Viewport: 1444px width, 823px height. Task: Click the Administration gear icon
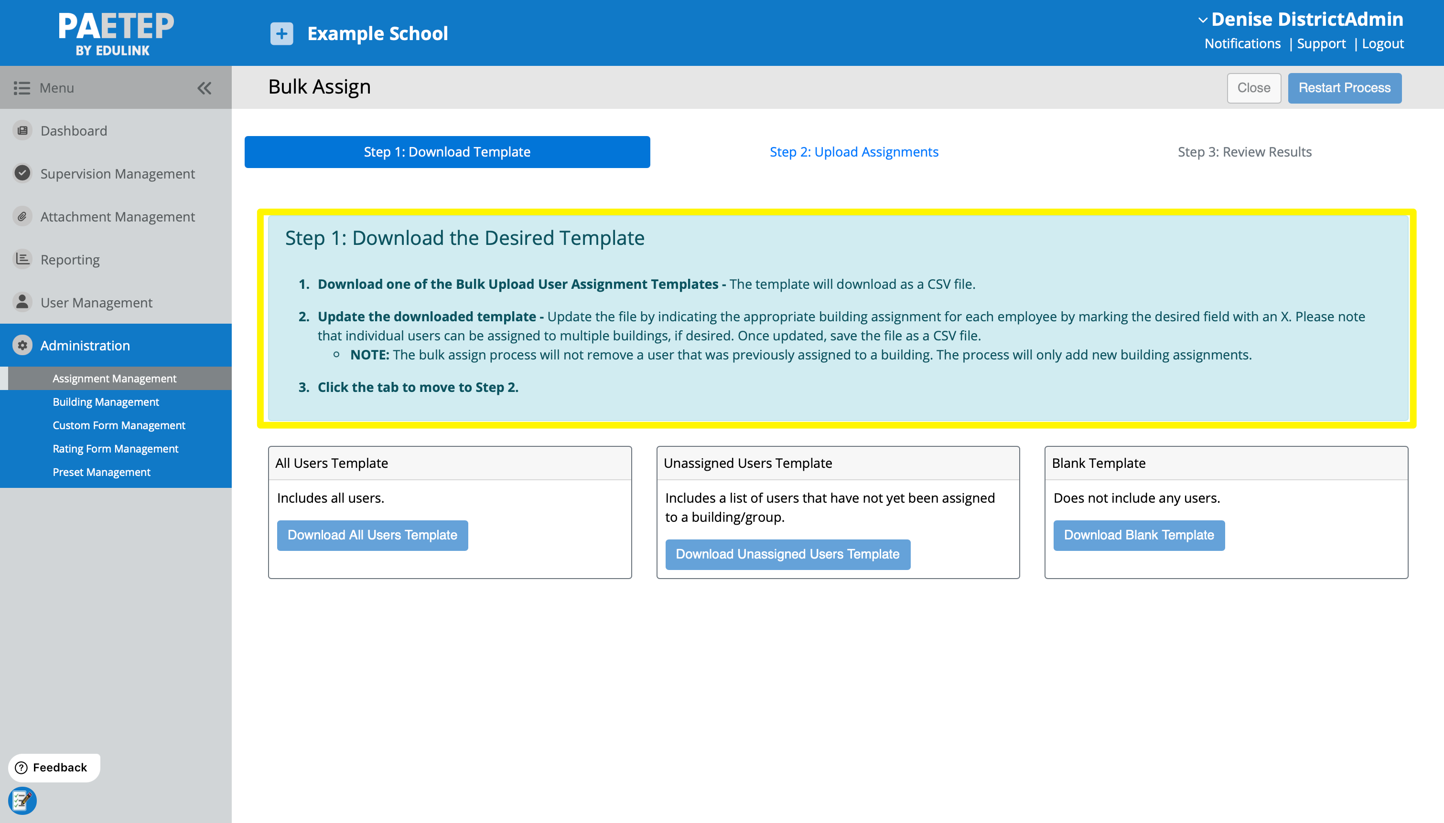click(x=22, y=345)
